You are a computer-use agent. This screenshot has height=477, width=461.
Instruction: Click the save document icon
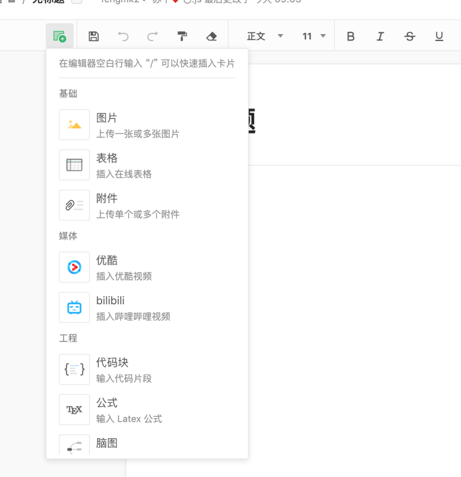click(94, 36)
